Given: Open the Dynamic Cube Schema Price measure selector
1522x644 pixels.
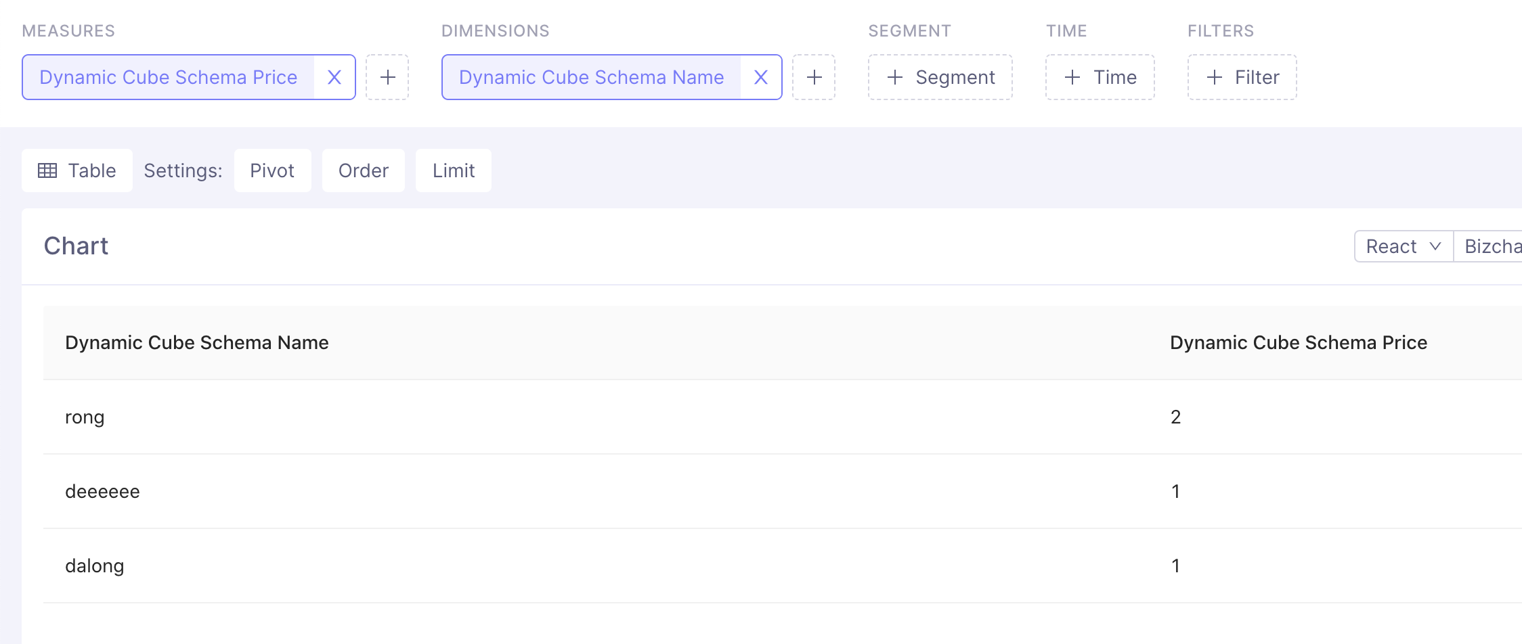Looking at the screenshot, I should (168, 77).
